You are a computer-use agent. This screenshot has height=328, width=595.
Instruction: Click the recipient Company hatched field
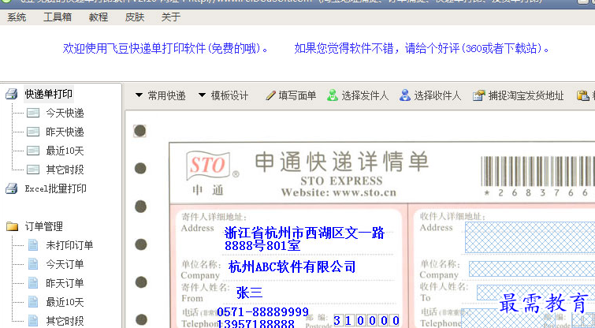(532, 269)
